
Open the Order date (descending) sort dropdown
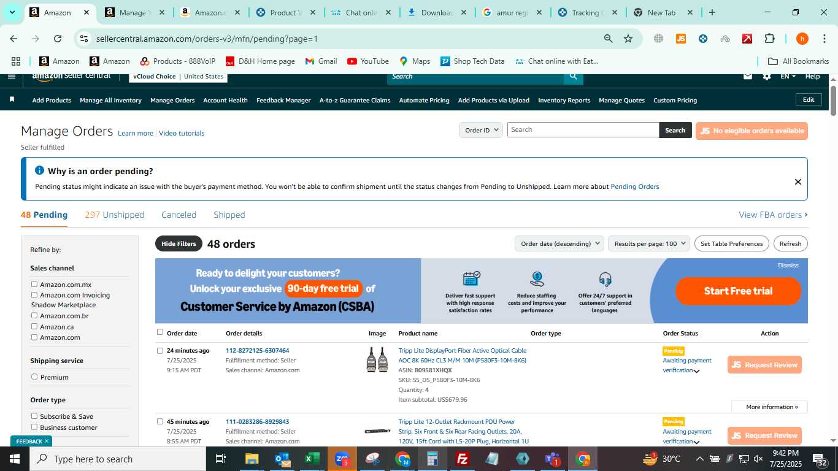(x=559, y=243)
